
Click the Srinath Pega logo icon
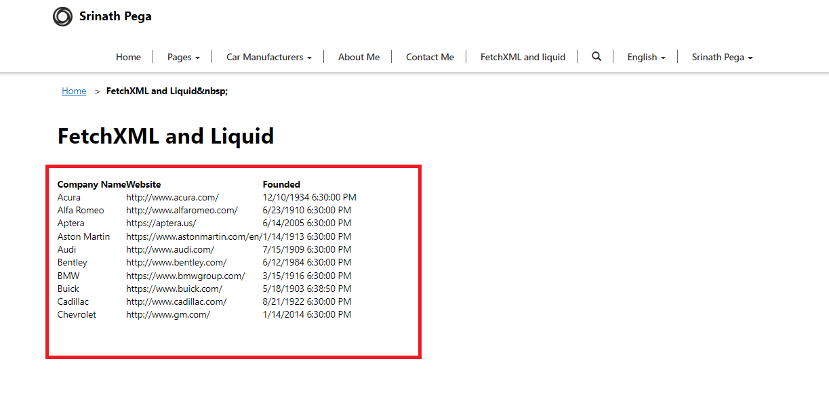point(62,16)
